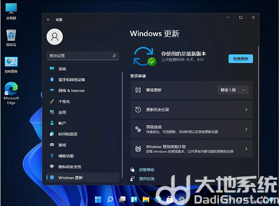Open taskbar File Explorer
Image resolution: width=279 pixels, height=206 pixels.
(x=146, y=200)
